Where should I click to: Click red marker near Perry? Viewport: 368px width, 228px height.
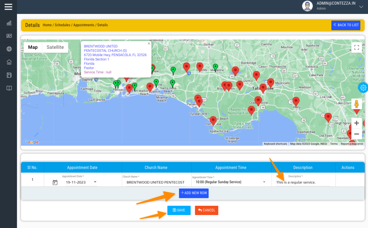coord(296,102)
